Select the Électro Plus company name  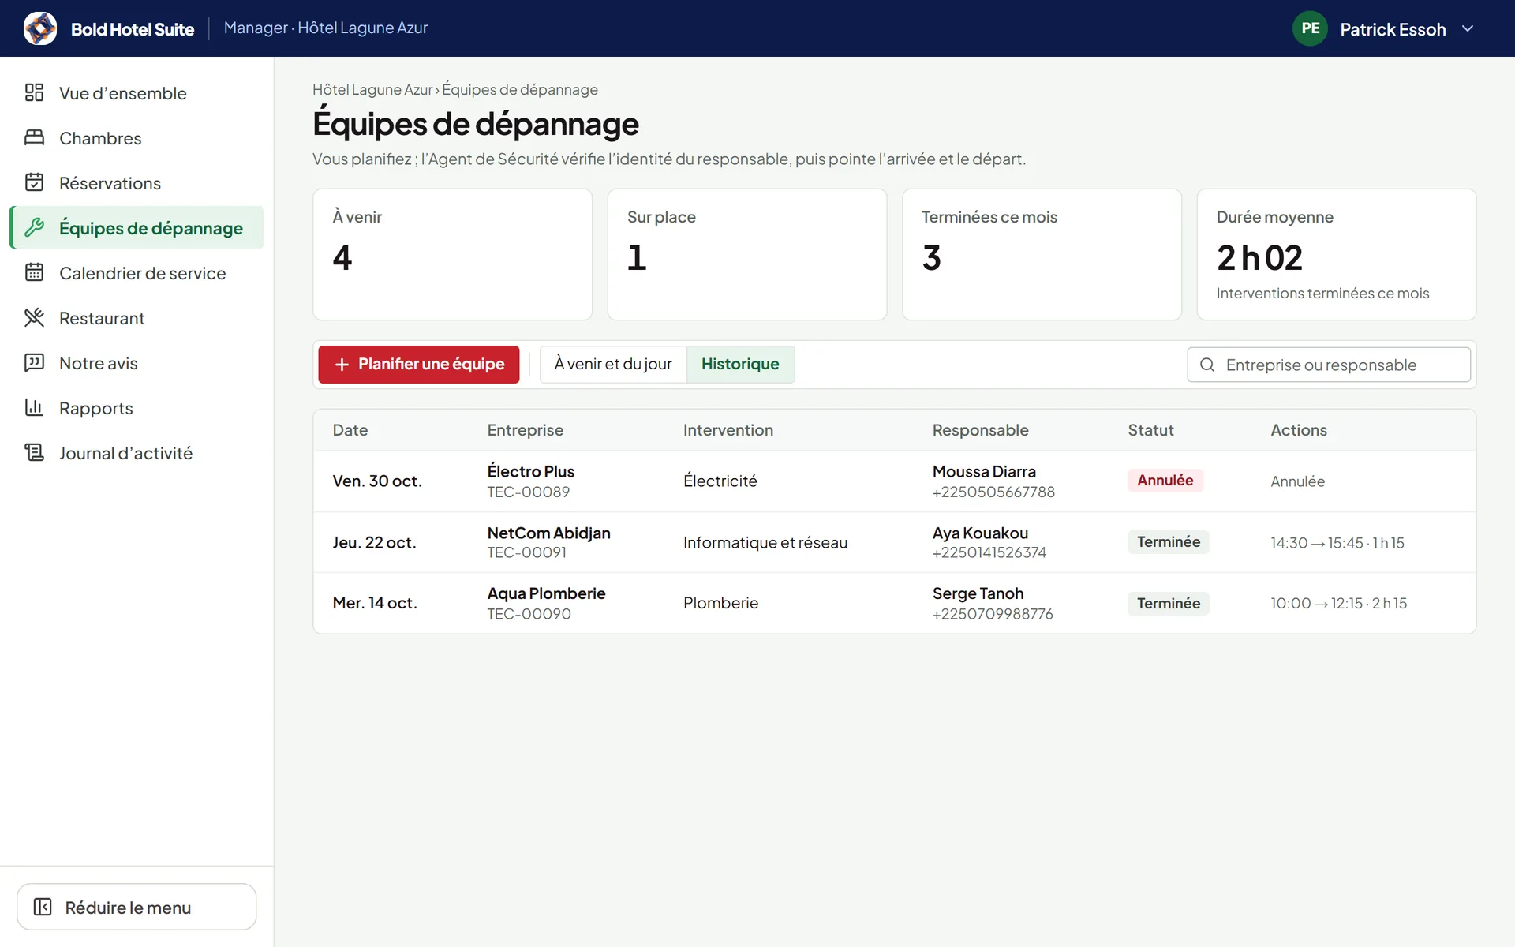click(x=530, y=471)
